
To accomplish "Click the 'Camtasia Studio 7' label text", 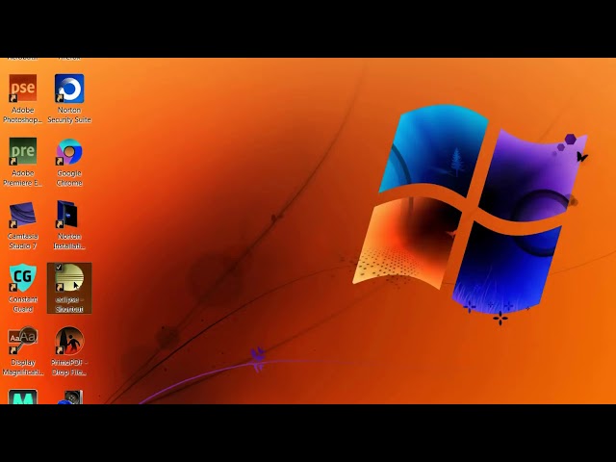I will (x=23, y=241).
